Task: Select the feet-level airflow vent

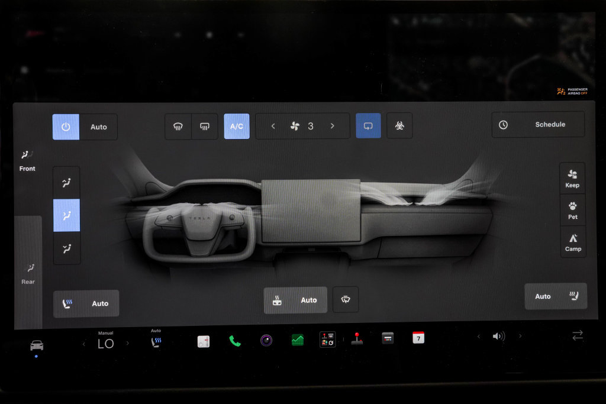Action: click(x=66, y=248)
